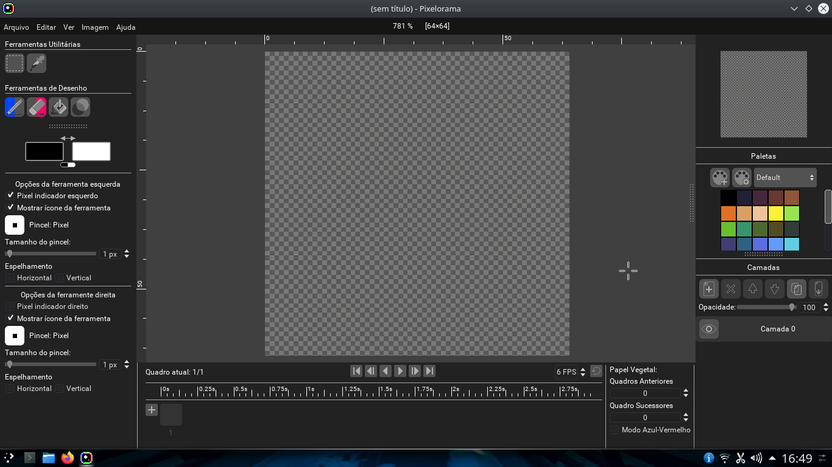
Task: Clone the current layer
Action: (797, 289)
